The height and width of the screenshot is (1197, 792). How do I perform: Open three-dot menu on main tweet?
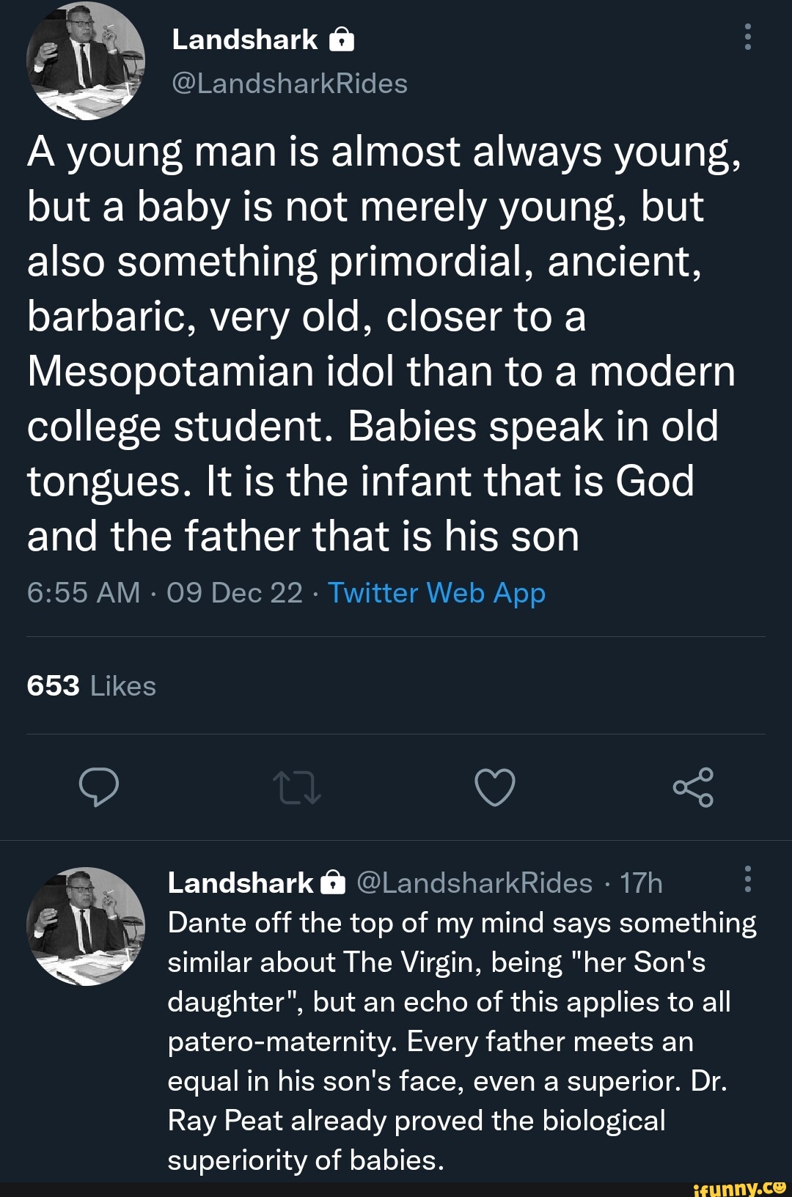747,37
